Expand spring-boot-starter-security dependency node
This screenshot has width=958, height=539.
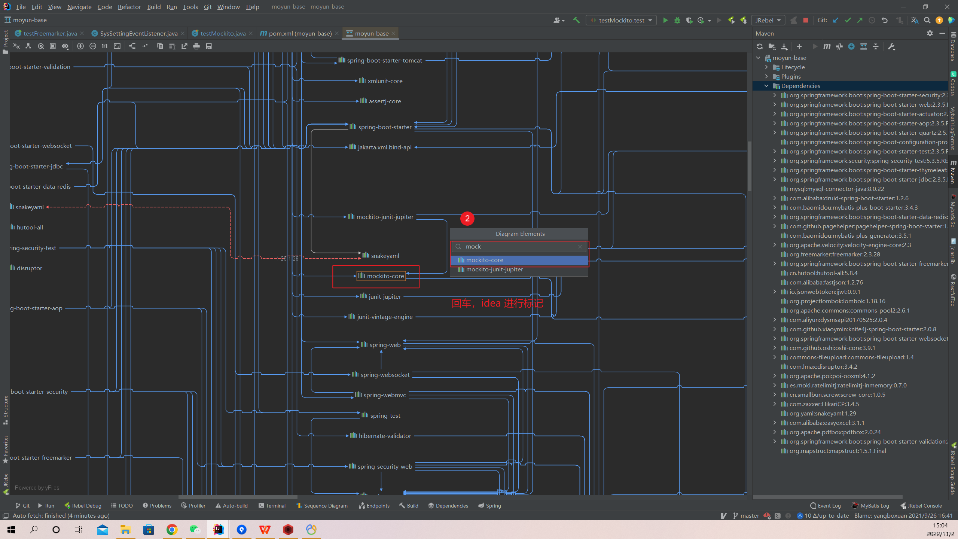(775, 95)
